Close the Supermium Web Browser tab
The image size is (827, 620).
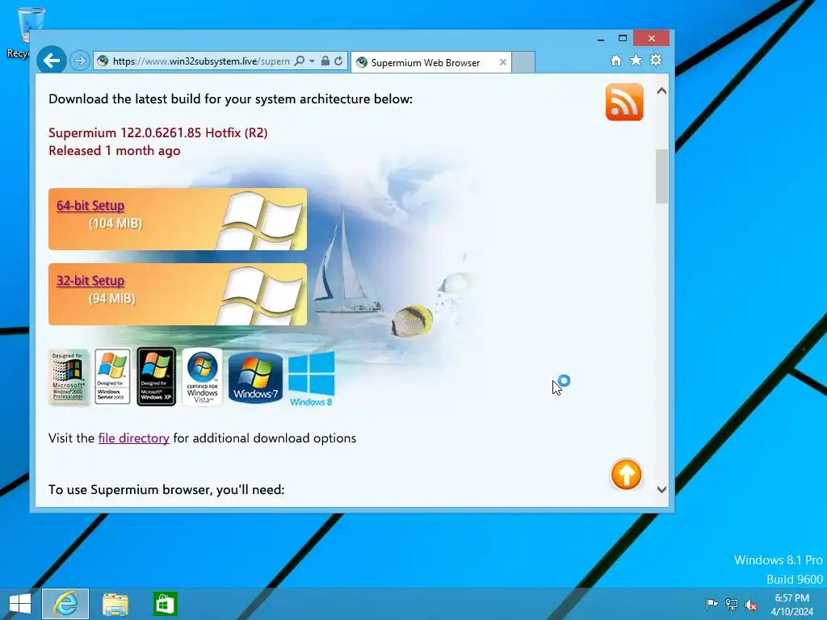coord(502,62)
